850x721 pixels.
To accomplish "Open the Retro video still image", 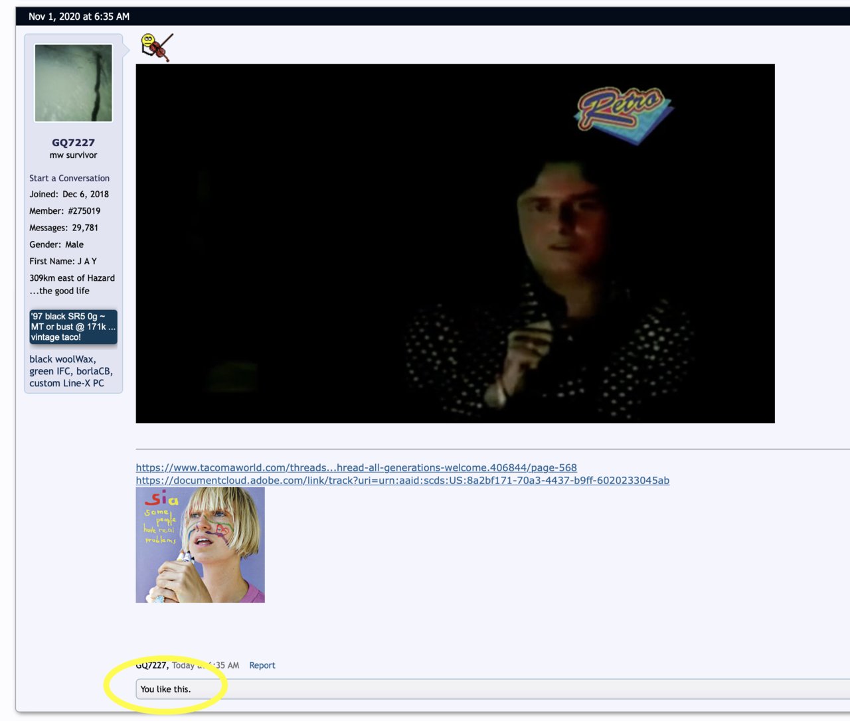I will click(455, 243).
